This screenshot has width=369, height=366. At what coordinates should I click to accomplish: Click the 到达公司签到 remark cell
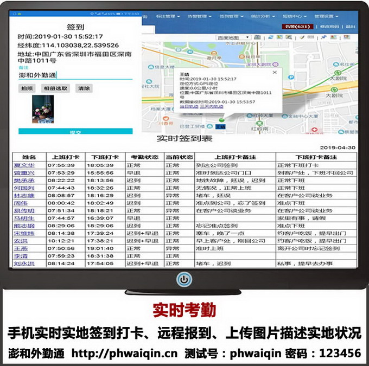(x=236, y=165)
